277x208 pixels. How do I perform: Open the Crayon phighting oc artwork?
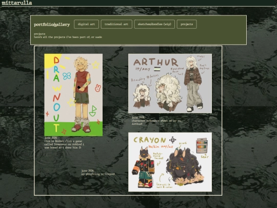[170, 162]
